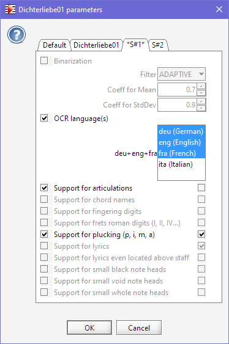Viewport: 229px width, 344px height.
Task: Click the Coeff for Mean value field
Action: tap(177, 89)
